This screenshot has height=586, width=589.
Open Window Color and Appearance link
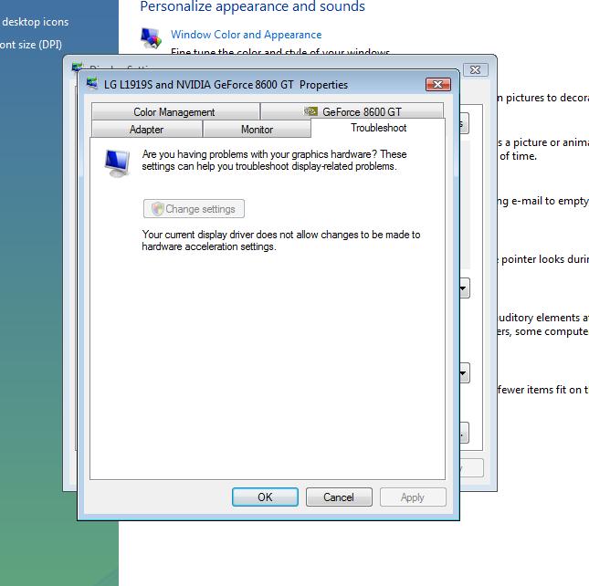tap(246, 35)
